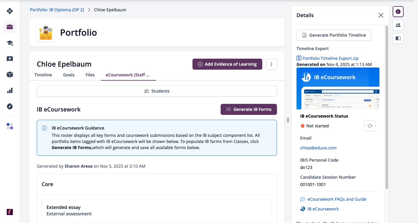This screenshot has height=223, width=418.
Task: Open the graduation cap sidebar icon
Action: [10, 43]
